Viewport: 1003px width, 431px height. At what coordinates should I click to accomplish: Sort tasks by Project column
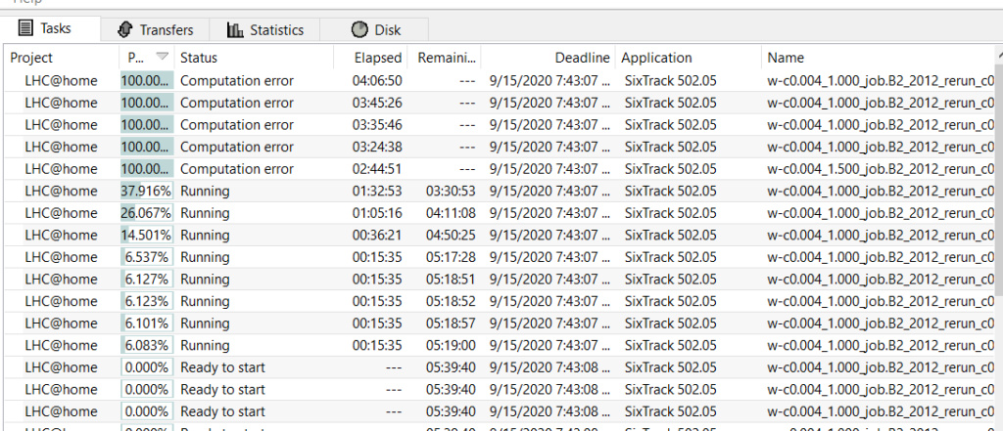(x=62, y=58)
